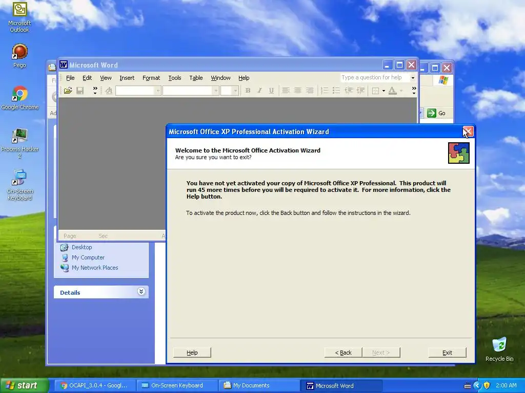Open the Window menu in Word
525x393 pixels.
point(220,78)
